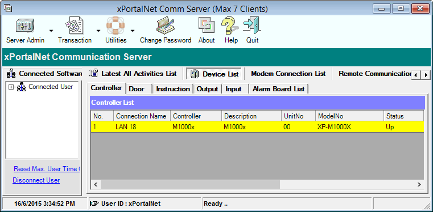
Task: Click the Latest All Activities List icon
Action: coord(93,74)
